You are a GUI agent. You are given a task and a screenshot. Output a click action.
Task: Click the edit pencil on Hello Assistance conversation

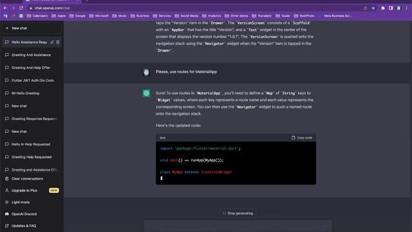tap(52, 42)
